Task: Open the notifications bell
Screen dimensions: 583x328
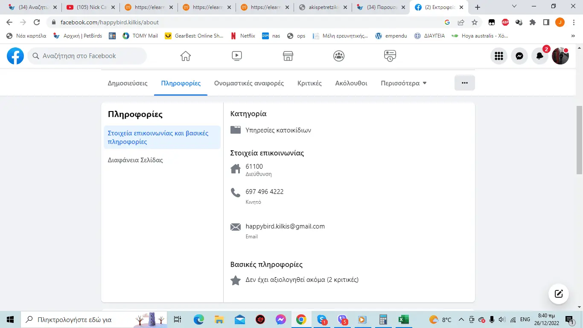Action: click(x=540, y=56)
